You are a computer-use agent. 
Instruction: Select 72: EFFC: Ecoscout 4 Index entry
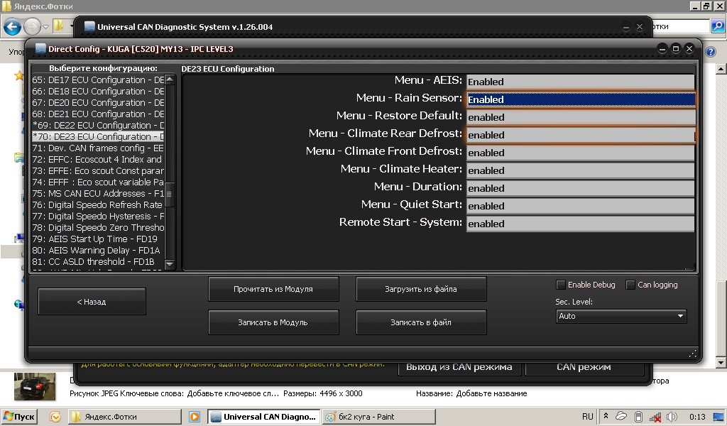click(x=98, y=160)
